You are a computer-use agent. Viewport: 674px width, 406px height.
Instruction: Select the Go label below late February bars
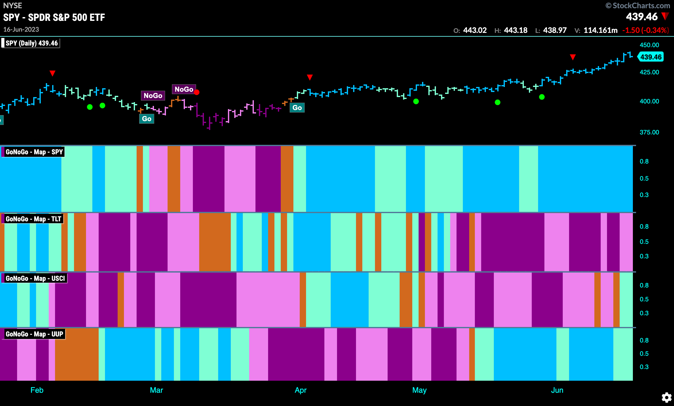tap(147, 119)
